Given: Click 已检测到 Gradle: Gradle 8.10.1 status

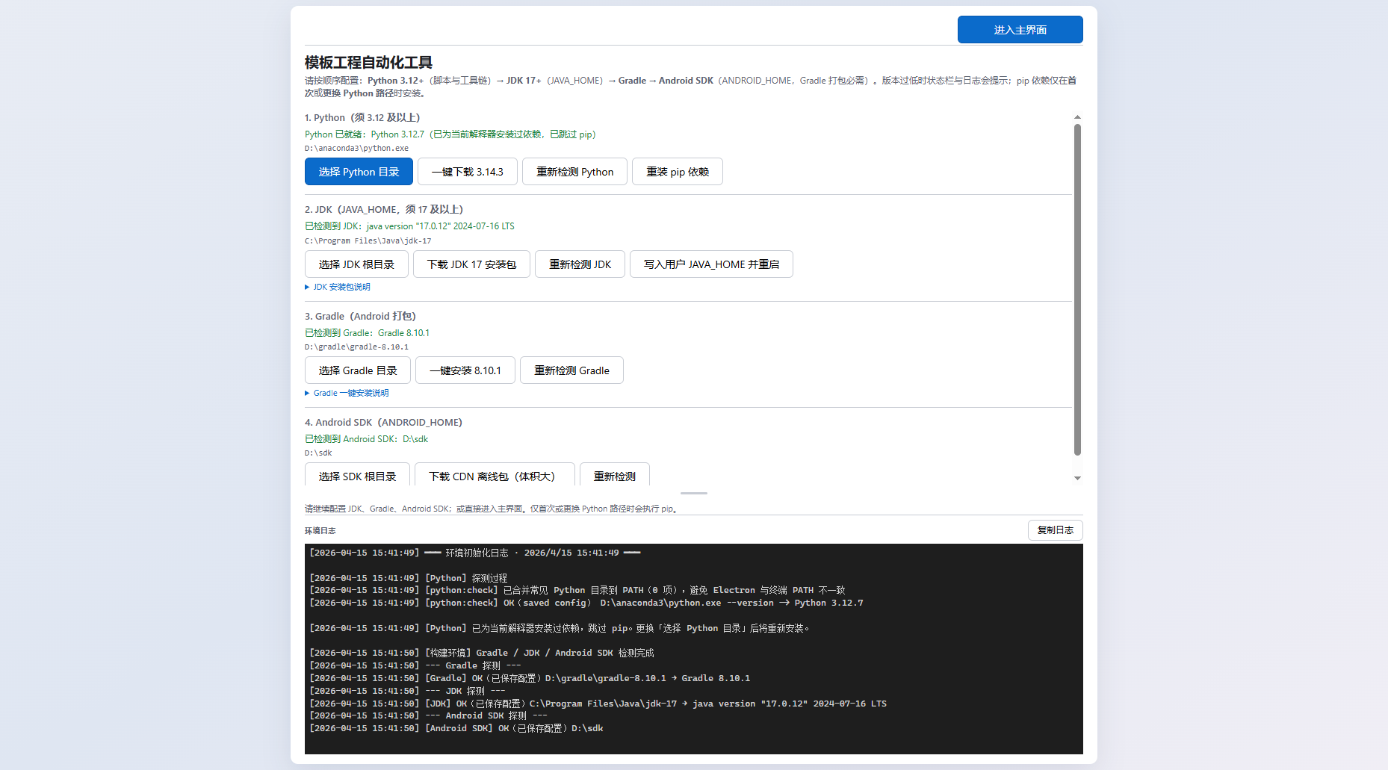Looking at the screenshot, I should [367, 333].
